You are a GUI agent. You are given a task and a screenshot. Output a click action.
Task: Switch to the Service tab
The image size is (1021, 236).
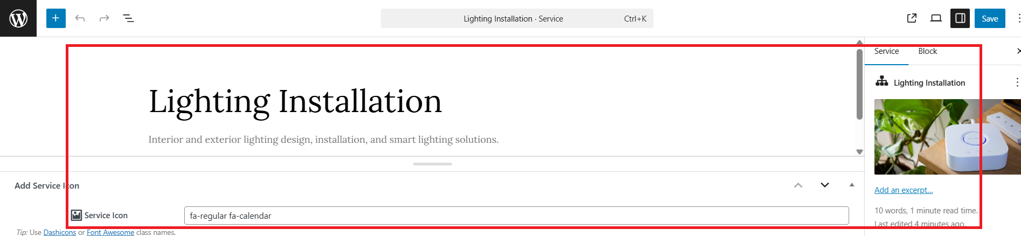[x=886, y=51]
